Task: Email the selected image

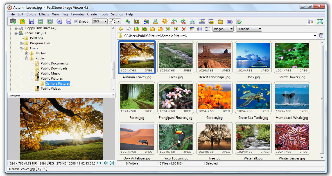Action: 220,21
